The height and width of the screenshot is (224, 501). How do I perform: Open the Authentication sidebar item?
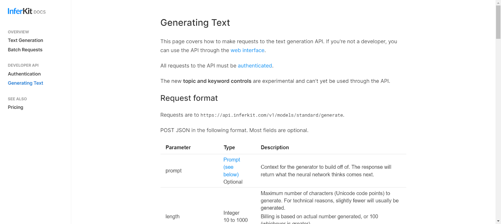click(24, 74)
